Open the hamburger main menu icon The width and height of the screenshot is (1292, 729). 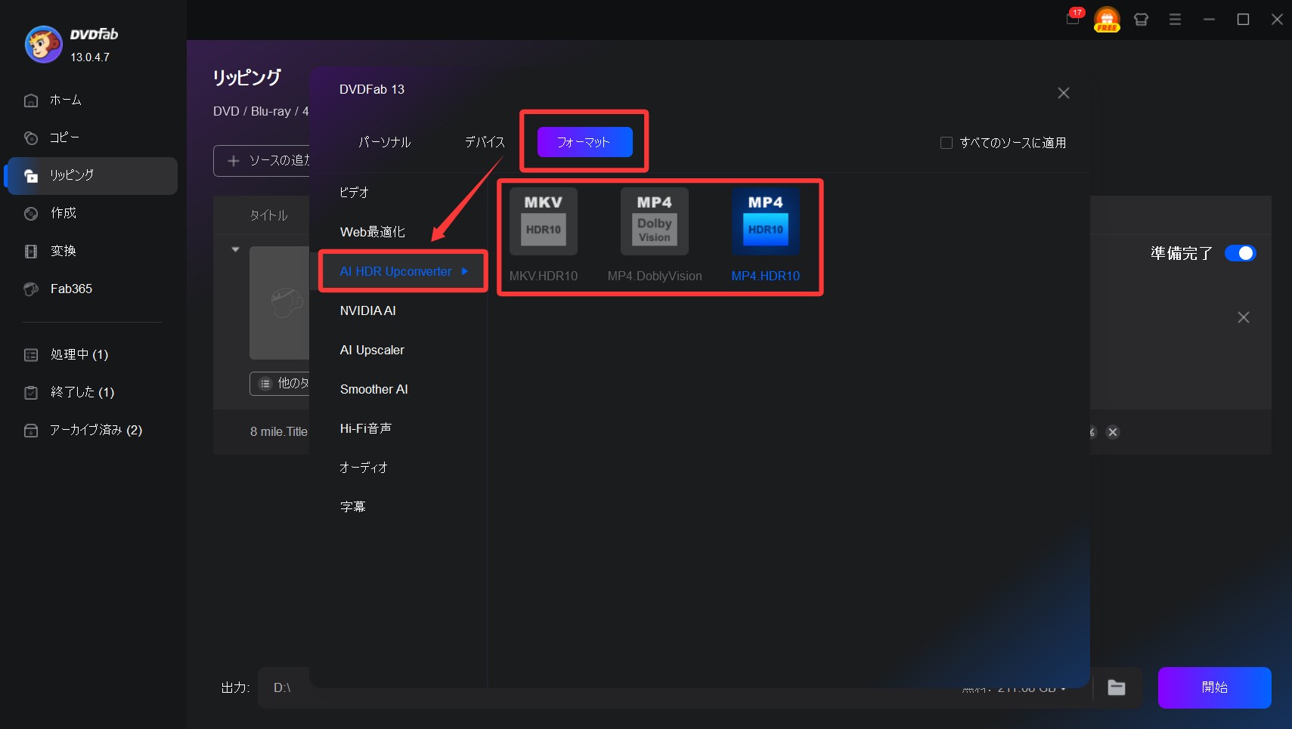1175,20
